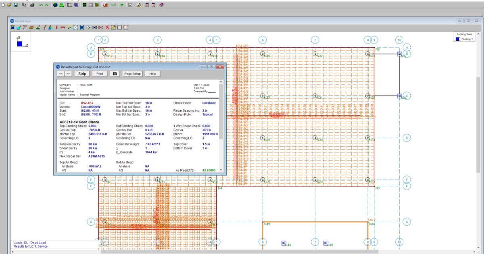
Task: Solve the model using the equals icon
Action: (122, 5)
